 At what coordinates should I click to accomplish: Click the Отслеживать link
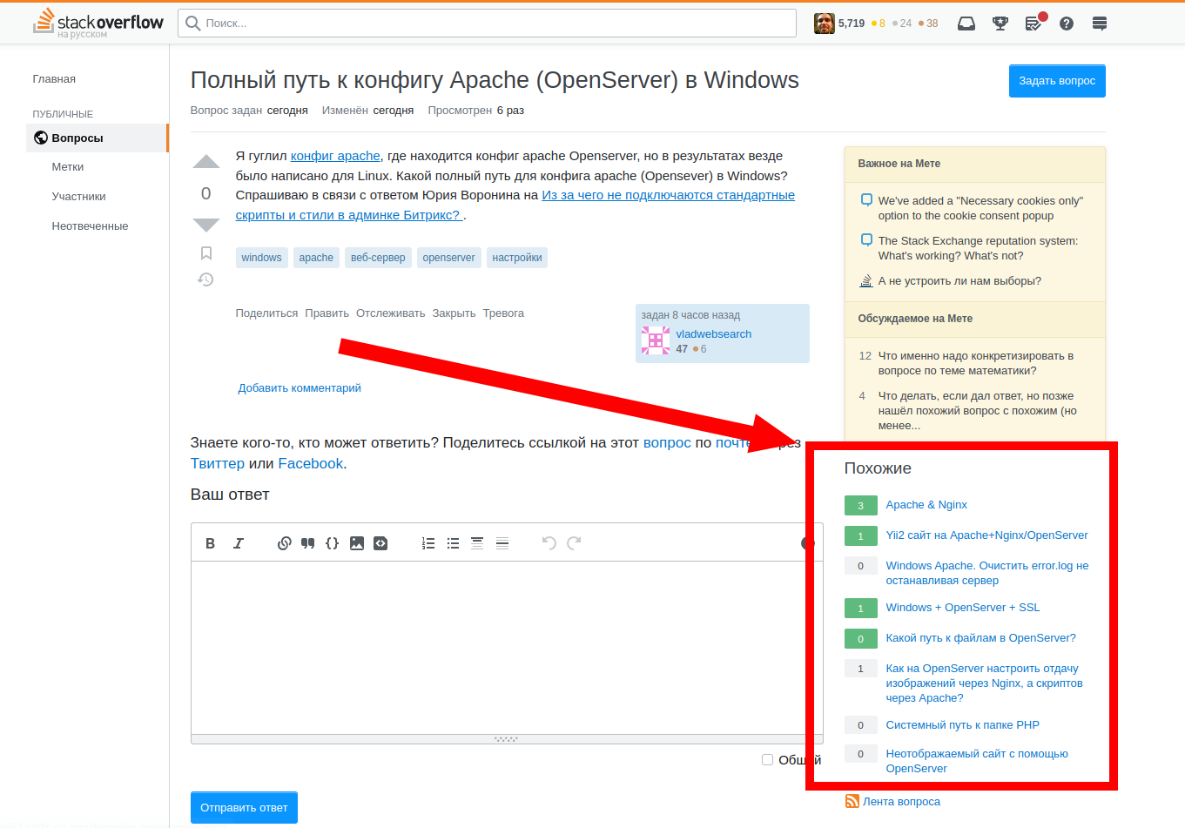(x=391, y=313)
